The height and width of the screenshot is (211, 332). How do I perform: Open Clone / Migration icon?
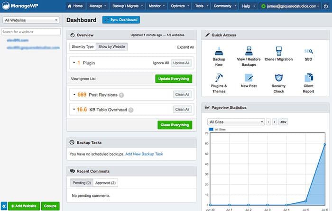[279, 51]
